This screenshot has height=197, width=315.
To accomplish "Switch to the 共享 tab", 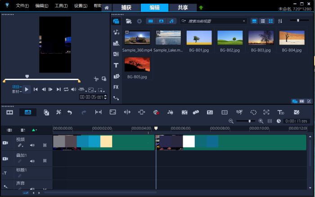I will point(183,8).
